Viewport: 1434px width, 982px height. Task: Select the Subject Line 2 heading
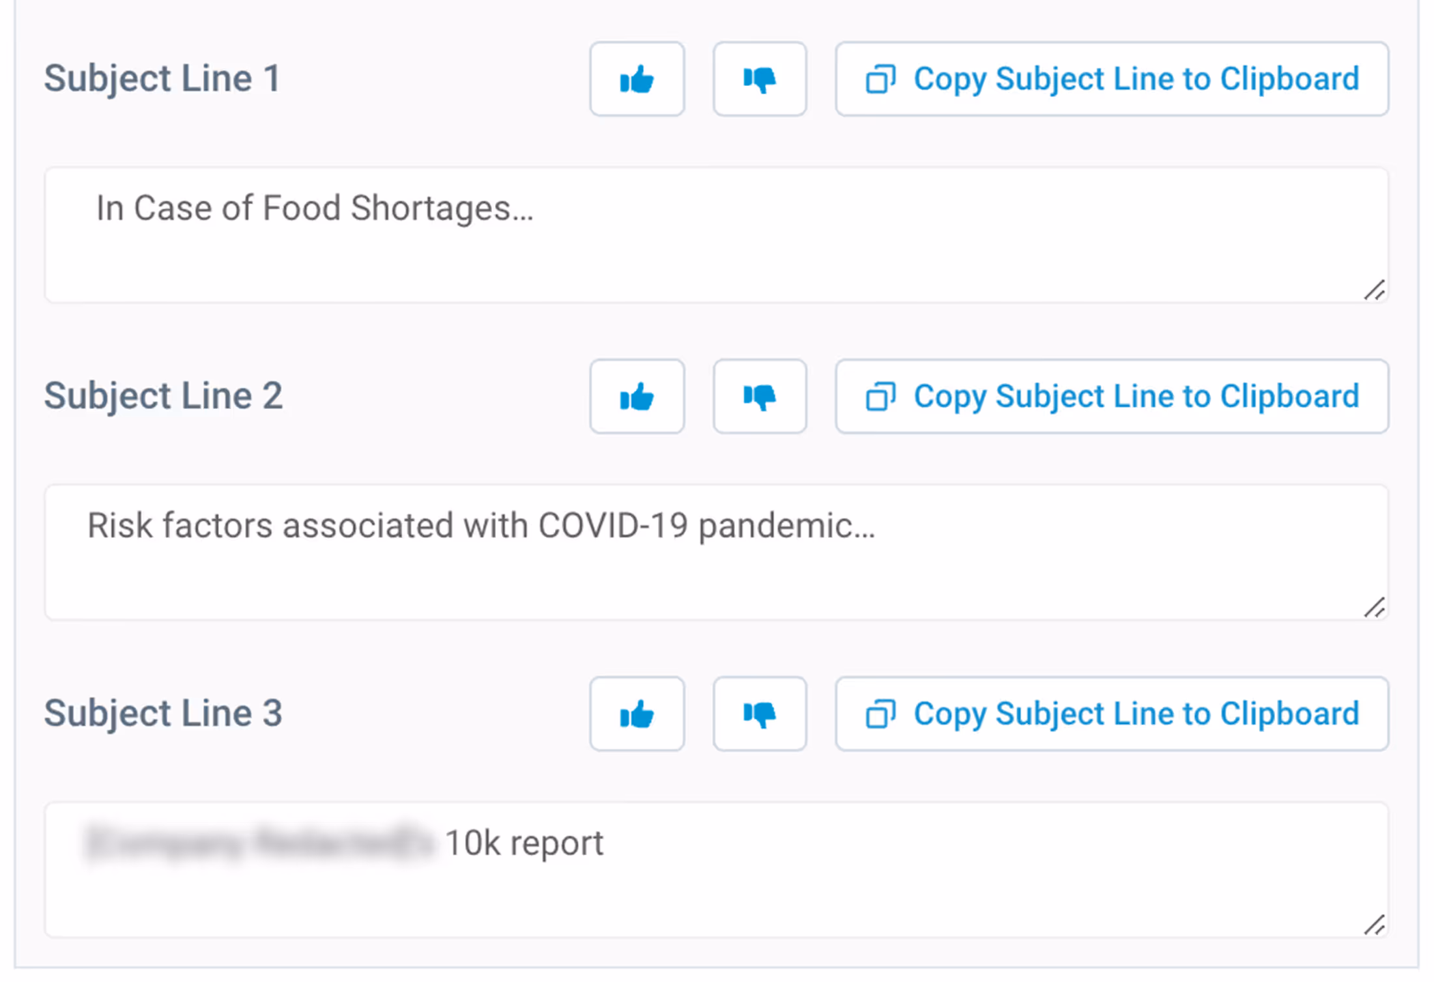point(163,396)
